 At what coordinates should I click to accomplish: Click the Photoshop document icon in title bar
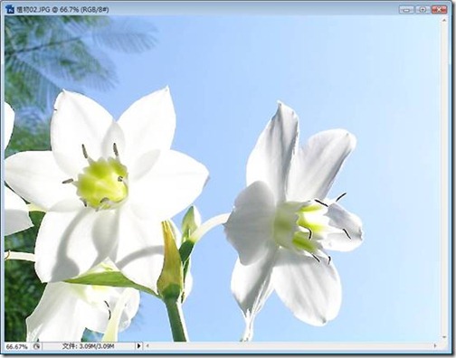point(10,9)
